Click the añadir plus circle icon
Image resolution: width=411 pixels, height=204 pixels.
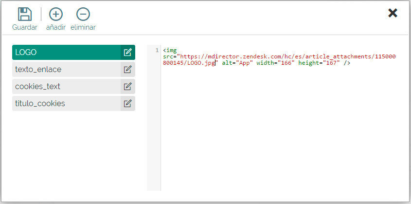tap(56, 14)
